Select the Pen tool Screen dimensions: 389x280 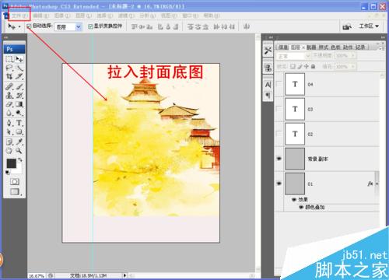coord(9,123)
